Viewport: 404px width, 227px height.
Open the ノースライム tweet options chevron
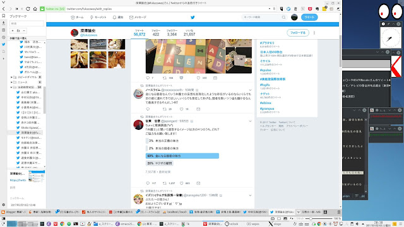pyautogui.click(x=250, y=90)
